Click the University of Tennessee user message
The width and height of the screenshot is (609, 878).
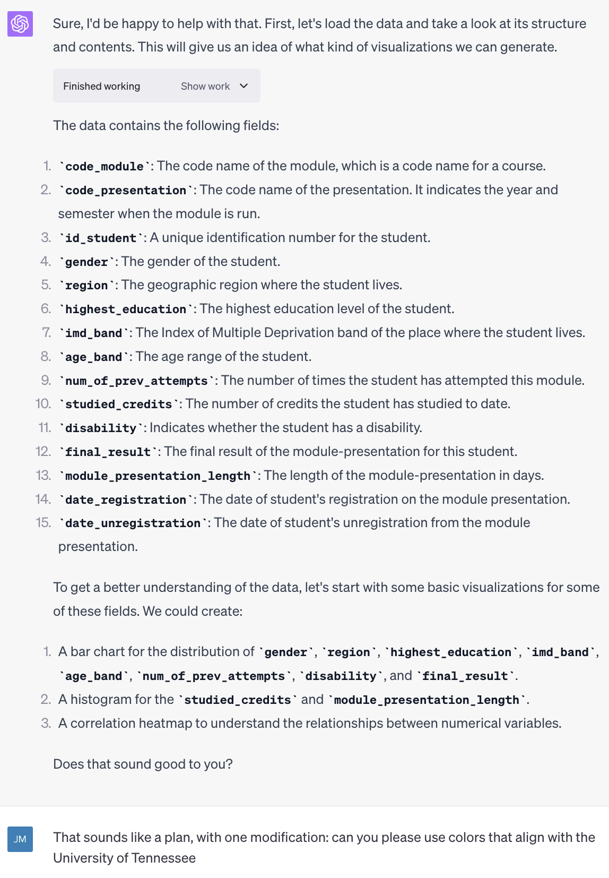click(x=324, y=848)
